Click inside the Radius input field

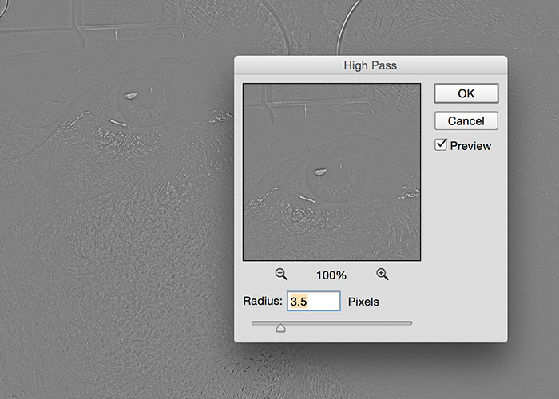313,302
